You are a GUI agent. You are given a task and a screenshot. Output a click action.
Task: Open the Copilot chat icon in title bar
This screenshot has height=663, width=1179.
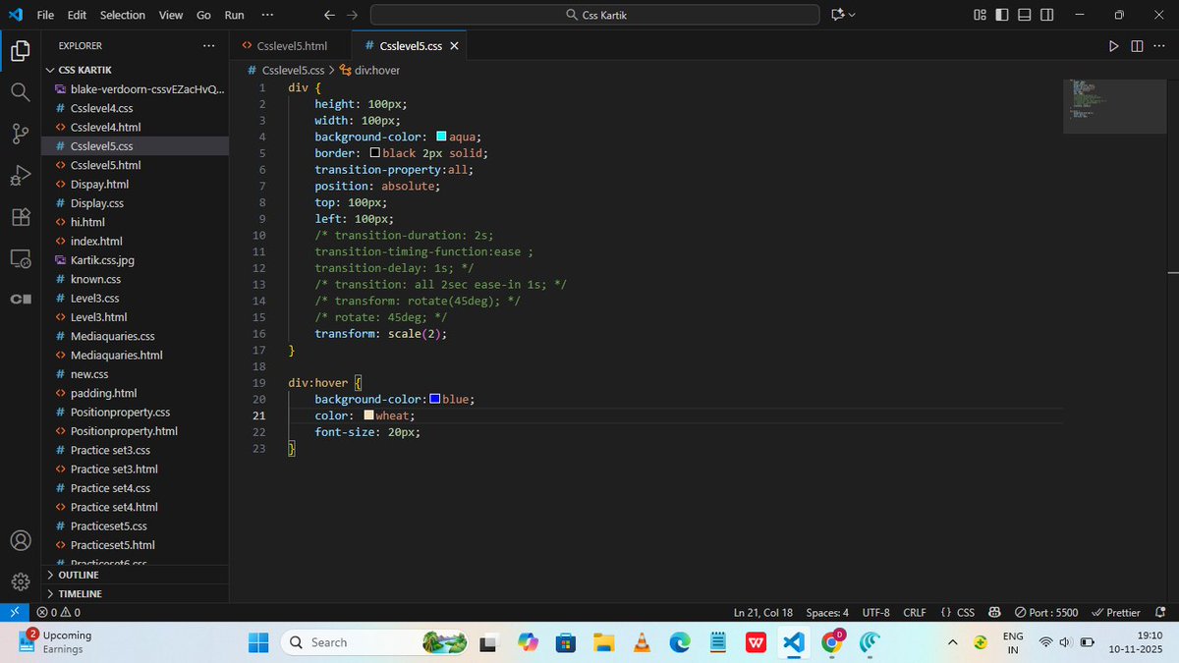837,15
